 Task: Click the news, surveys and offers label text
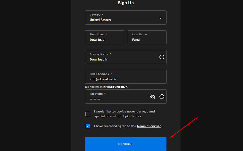(x=125, y=114)
